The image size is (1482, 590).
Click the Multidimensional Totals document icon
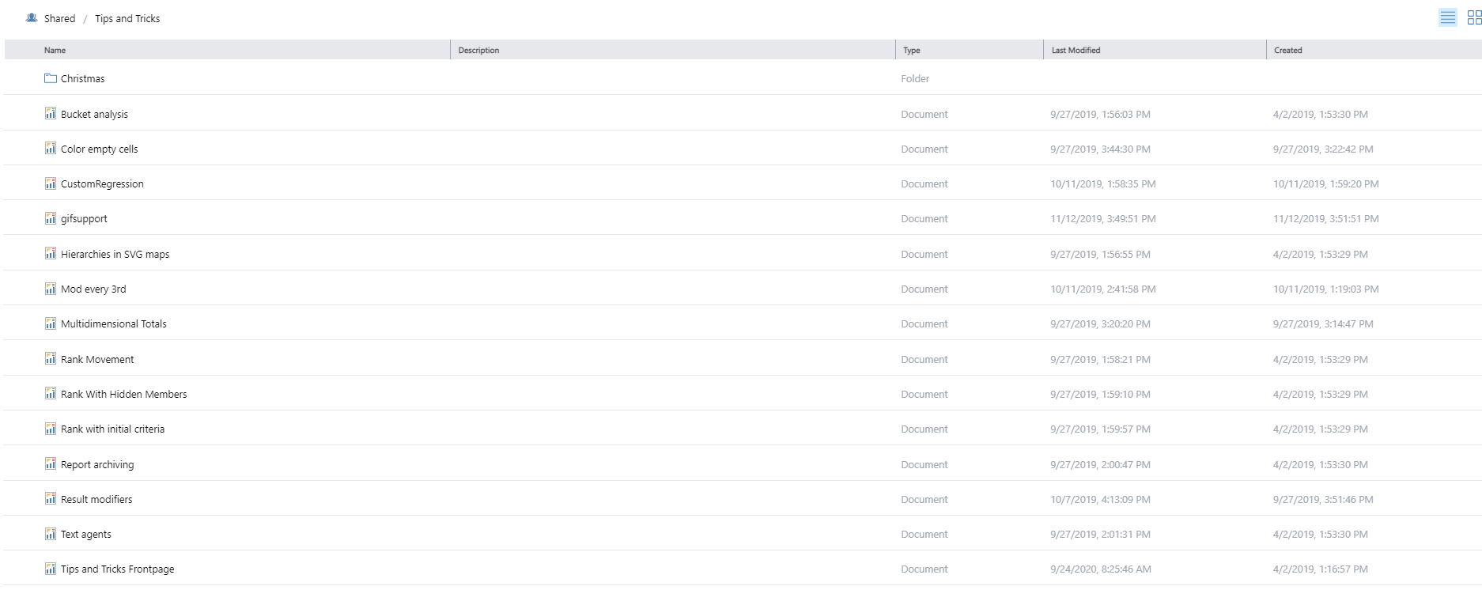click(x=51, y=323)
